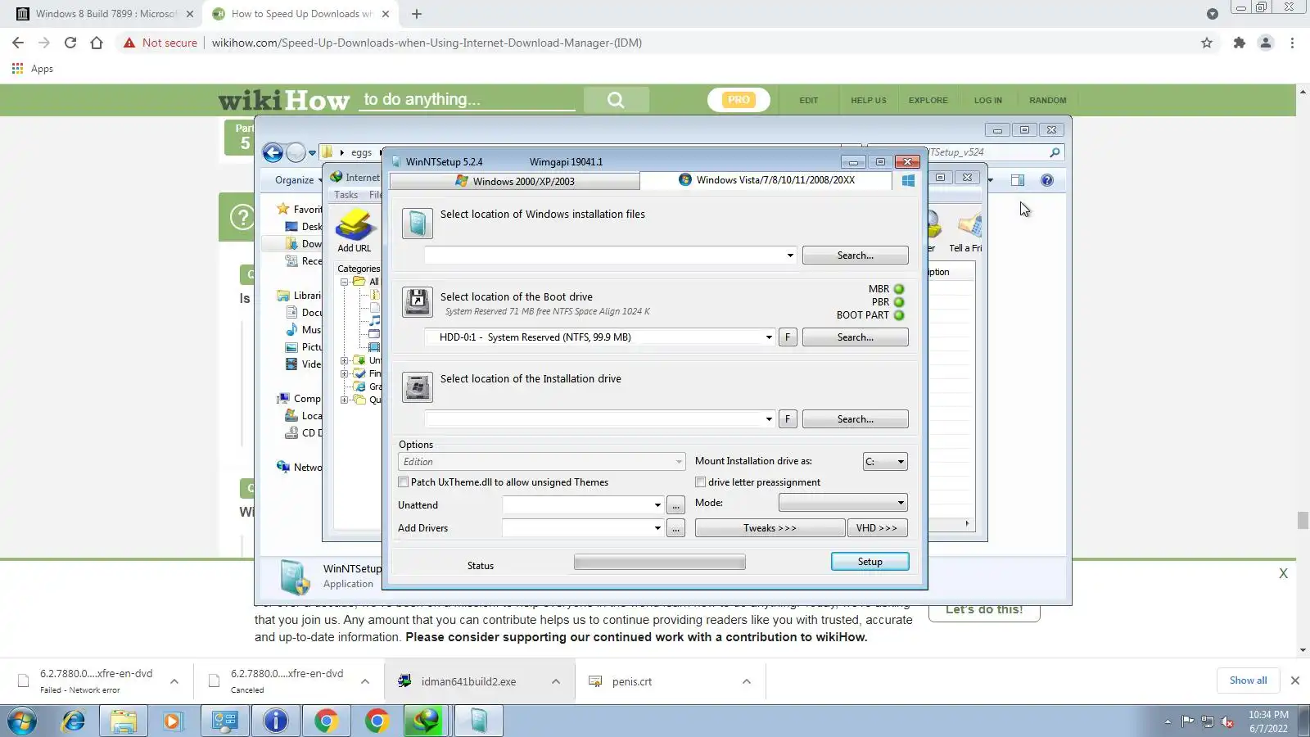
Task: Click the Tell a Friend icon in IDM
Action: (x=969, y=225)
